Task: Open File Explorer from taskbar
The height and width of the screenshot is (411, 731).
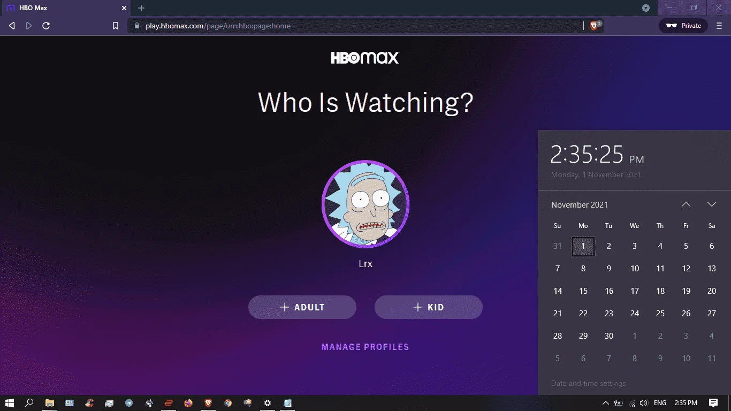Action: tap(50, 402)
